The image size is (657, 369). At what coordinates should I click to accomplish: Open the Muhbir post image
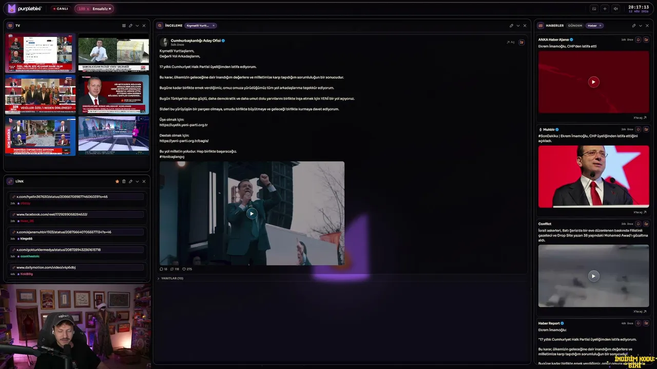[593, 177]
